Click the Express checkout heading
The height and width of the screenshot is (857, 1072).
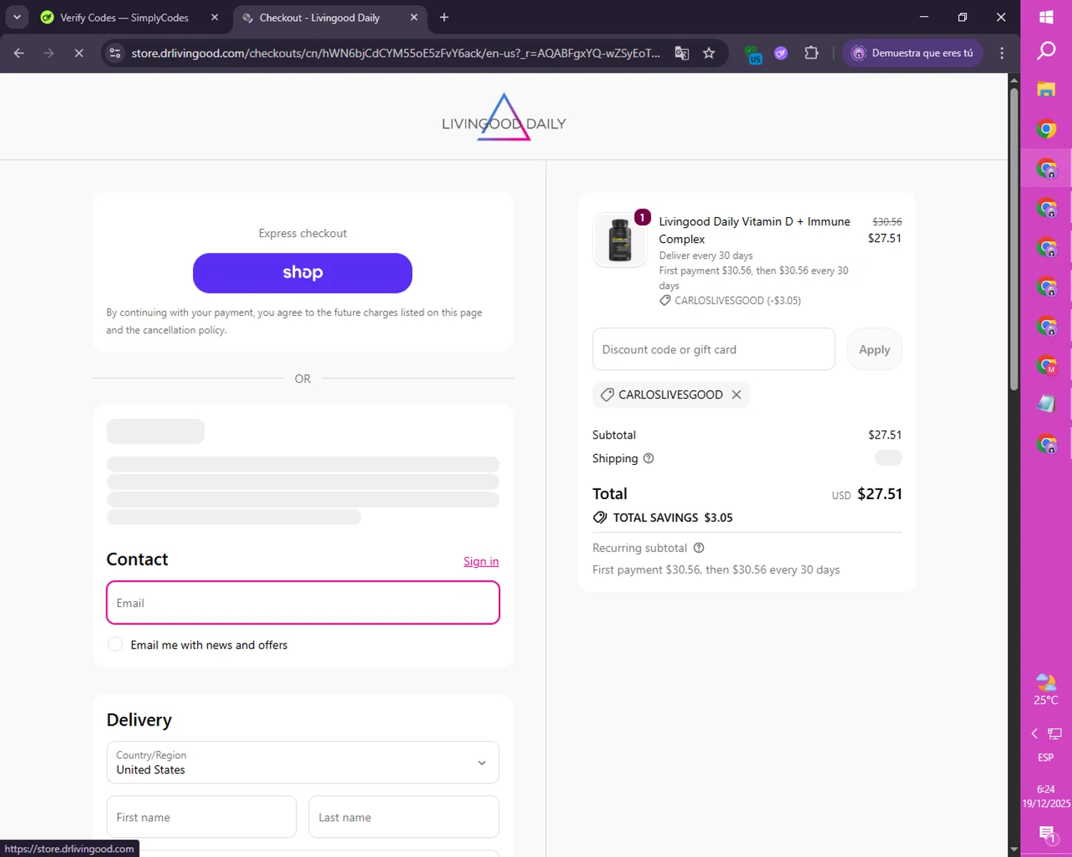coord(302,234)
